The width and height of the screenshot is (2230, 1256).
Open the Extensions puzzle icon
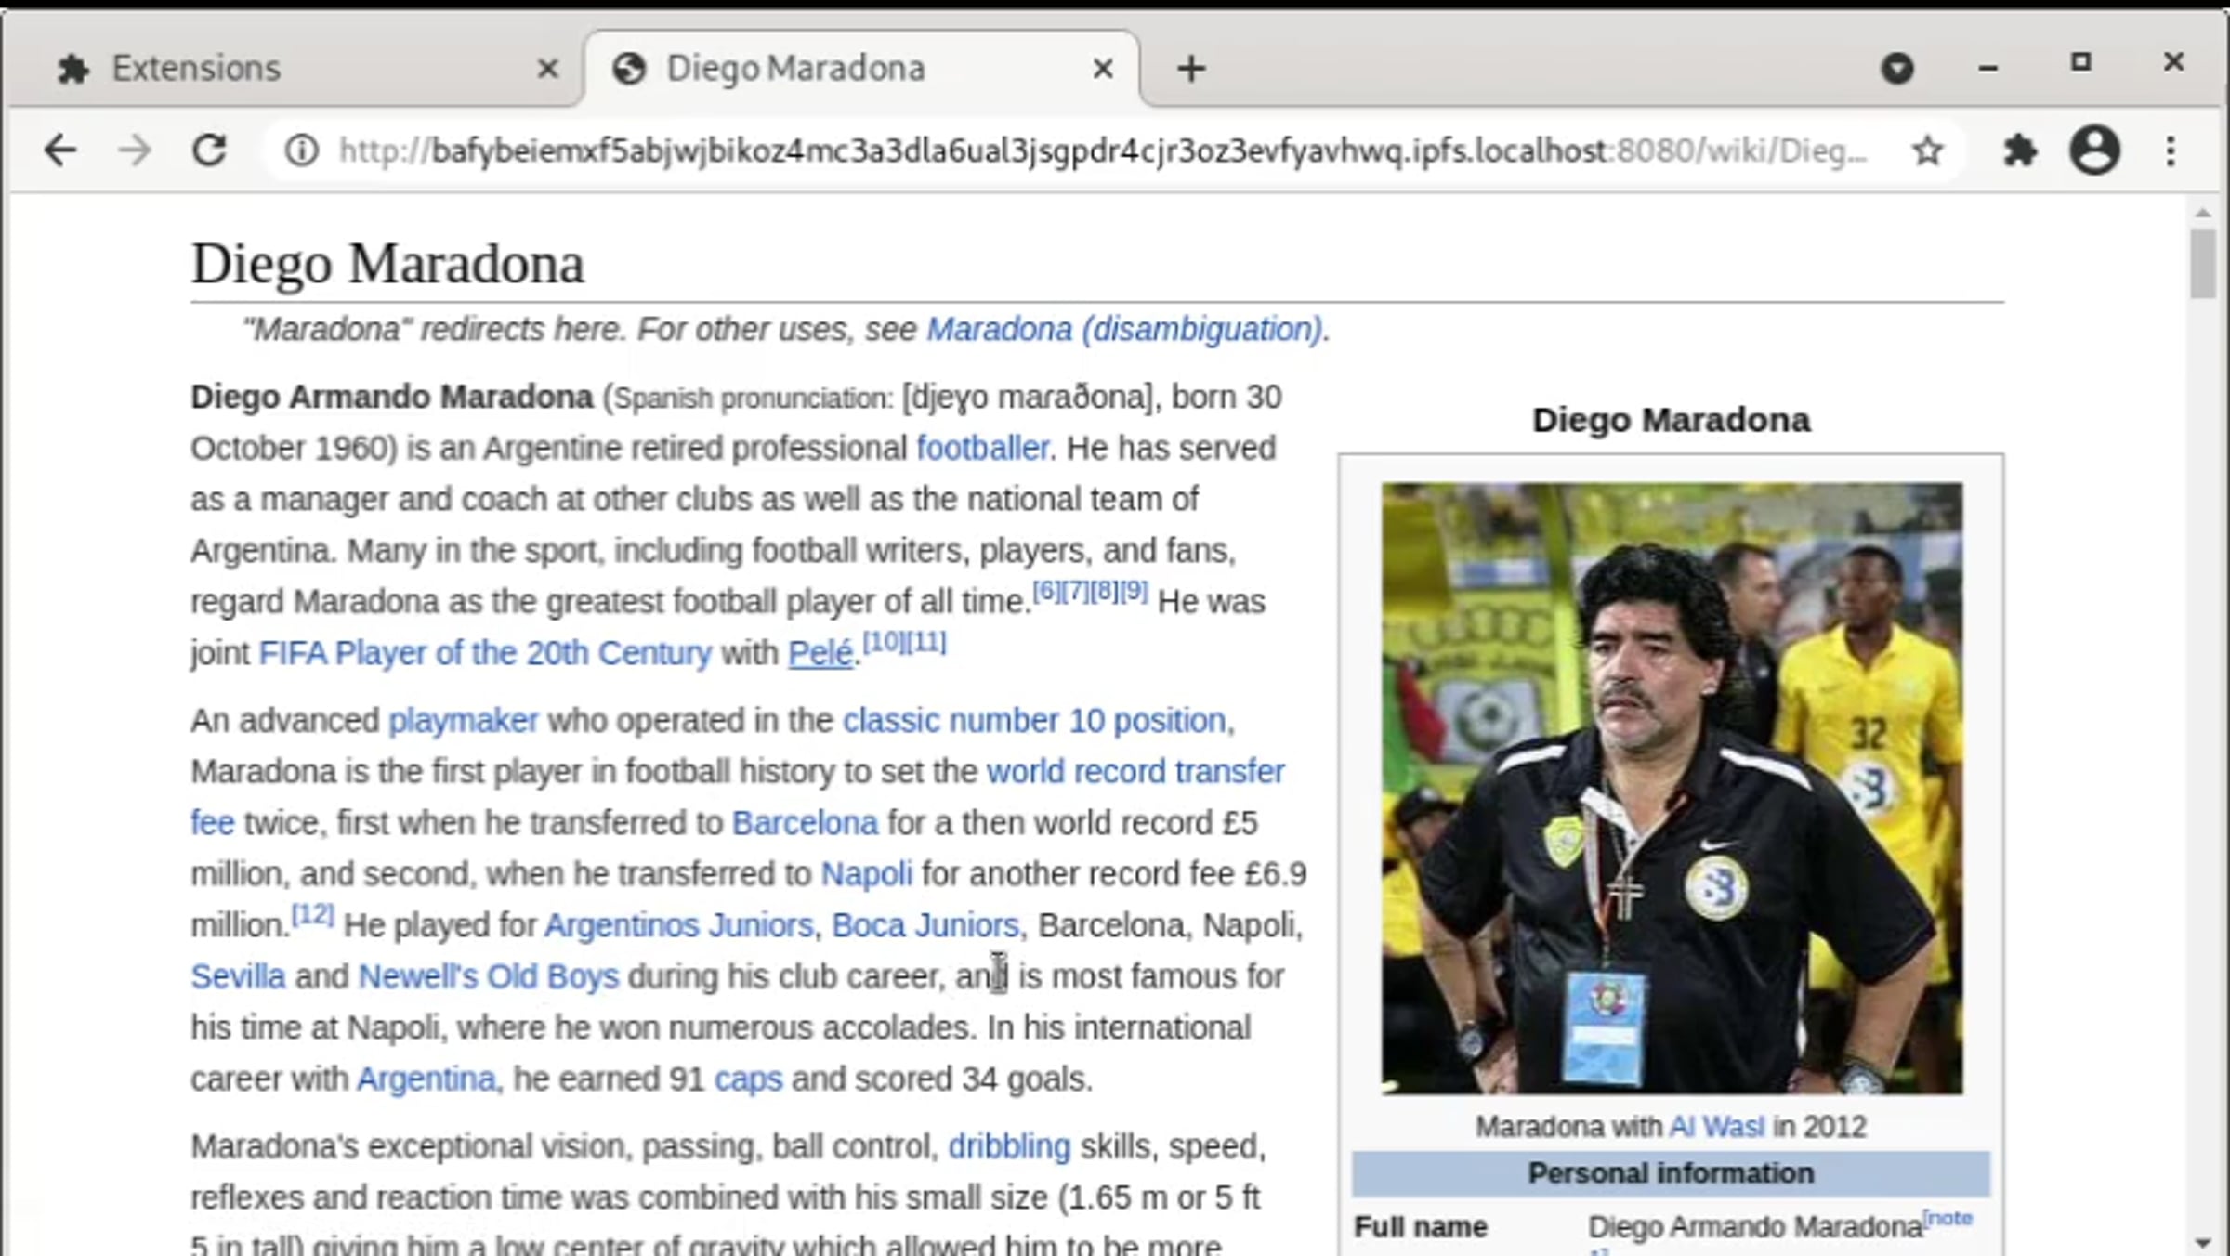pos(2019,150)
